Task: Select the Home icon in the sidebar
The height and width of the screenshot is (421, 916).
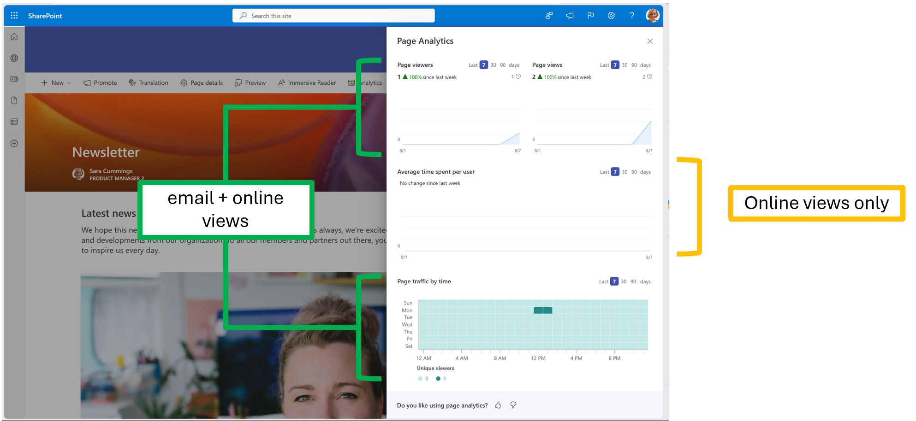Action: click(x=14, y=36)
